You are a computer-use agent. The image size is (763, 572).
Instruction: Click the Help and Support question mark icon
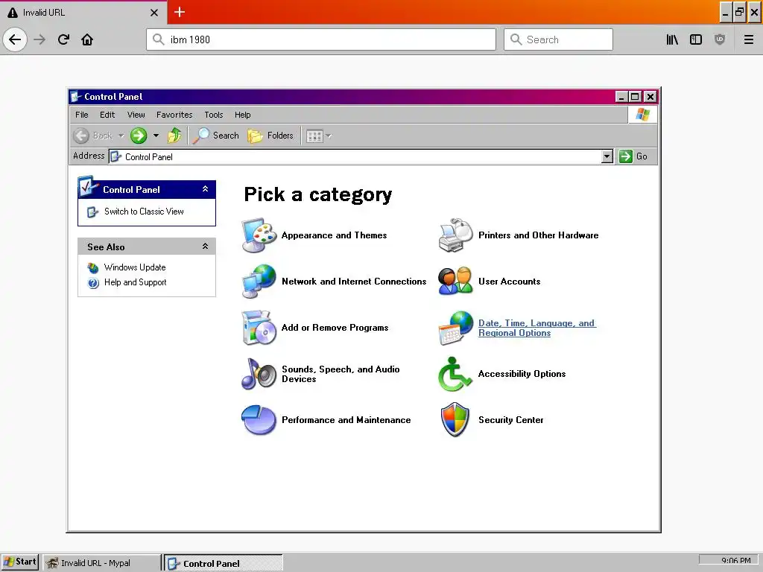[93, 282]
